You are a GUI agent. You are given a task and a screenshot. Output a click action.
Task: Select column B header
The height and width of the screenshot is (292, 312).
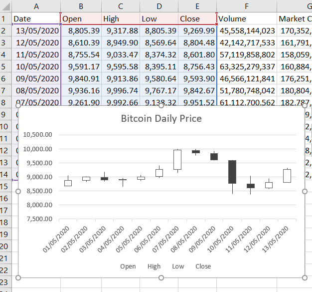coord(81,6)
